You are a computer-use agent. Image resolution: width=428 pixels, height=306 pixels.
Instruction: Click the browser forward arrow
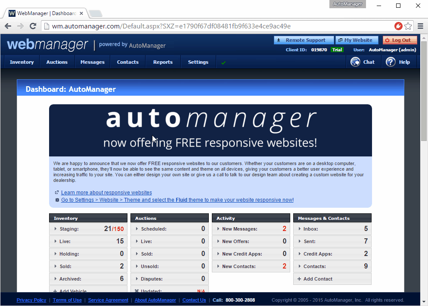[21, 26]
